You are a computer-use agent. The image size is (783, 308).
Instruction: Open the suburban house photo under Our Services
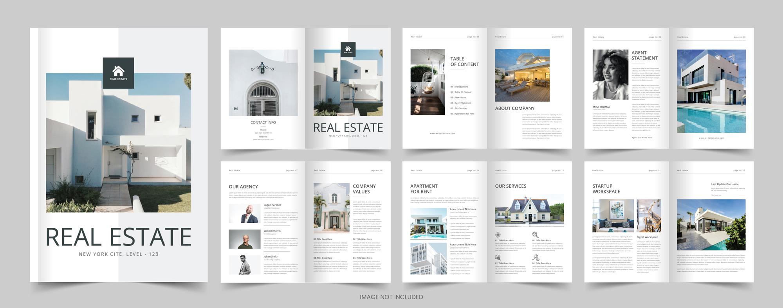click(x=529, y=210)
